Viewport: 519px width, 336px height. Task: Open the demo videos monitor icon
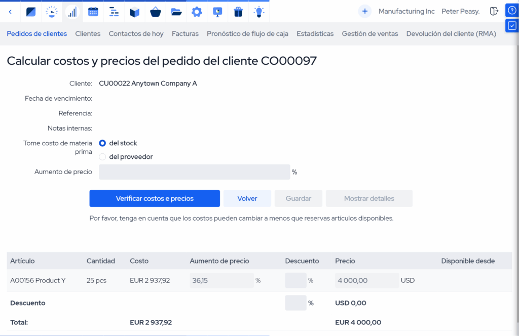(x=217, y=11)
